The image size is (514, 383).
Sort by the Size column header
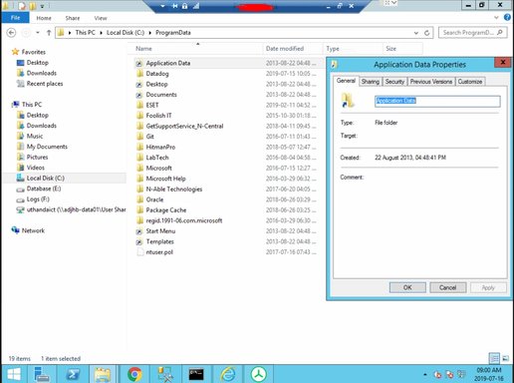[391, 49]
